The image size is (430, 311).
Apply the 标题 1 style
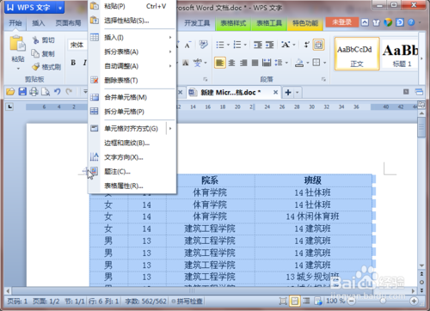pos(401,54)
